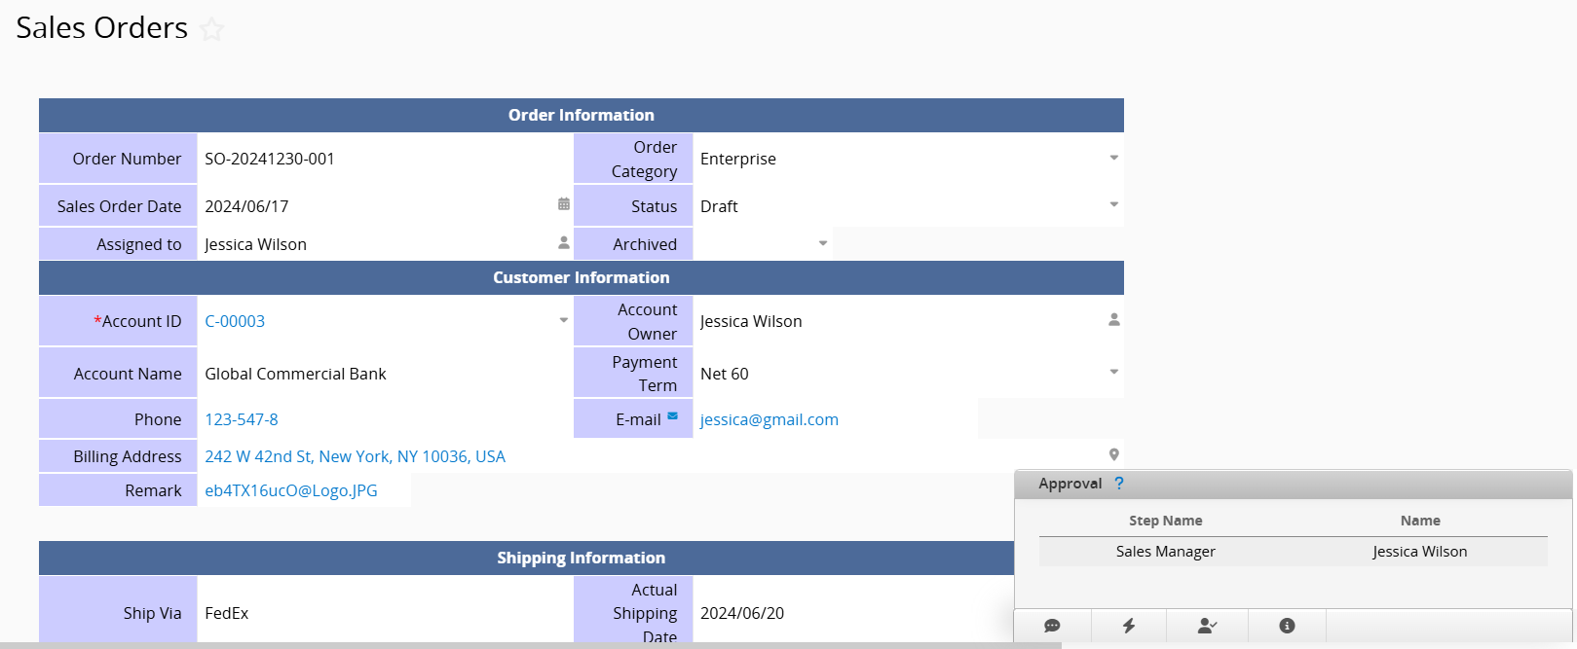Open the Archived dropdown
1577x649 pixels.
823,243
